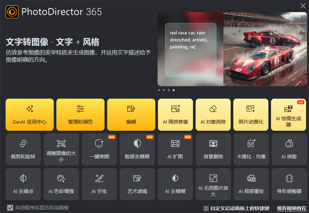Viewport: 309px width, 213px height.
Task: Open the 编辑 tile
Action: [131, 114]
